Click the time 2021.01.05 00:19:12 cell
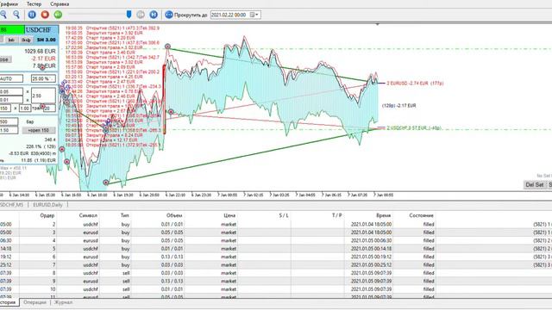The height and width of the screenshot is (310, 552). coord(371,257)
